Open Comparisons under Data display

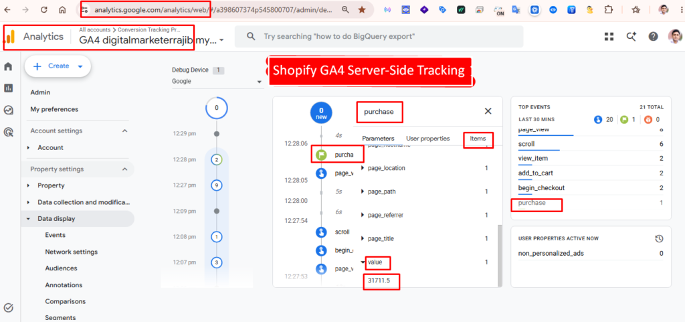click(65, 301)
